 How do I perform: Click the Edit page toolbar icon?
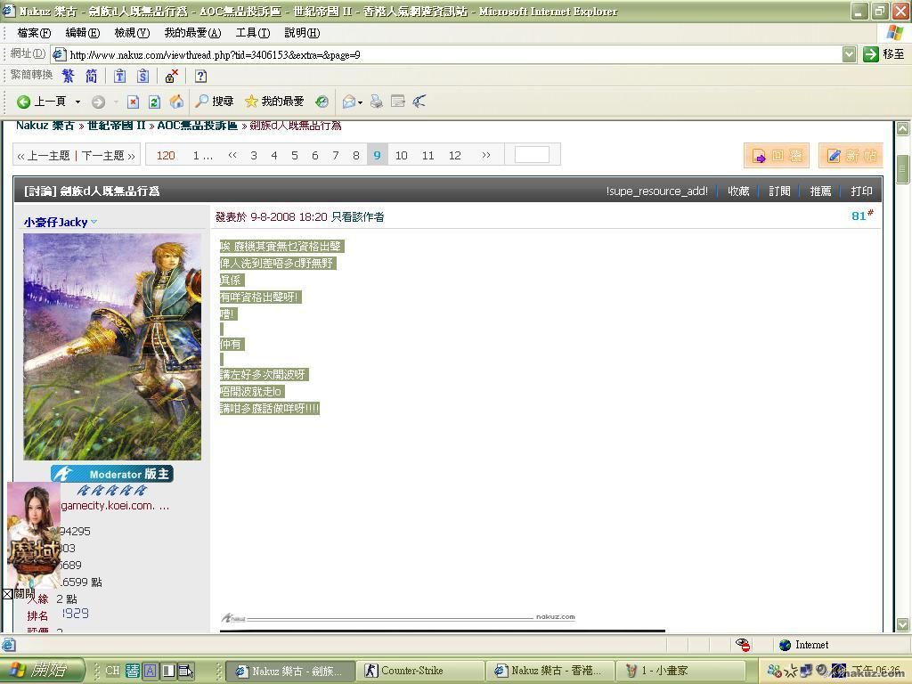(398, 102)
